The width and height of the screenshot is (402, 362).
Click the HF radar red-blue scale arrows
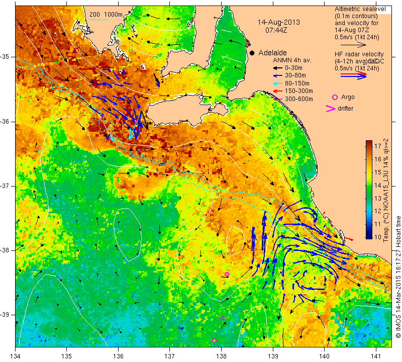tap(353, 75)
